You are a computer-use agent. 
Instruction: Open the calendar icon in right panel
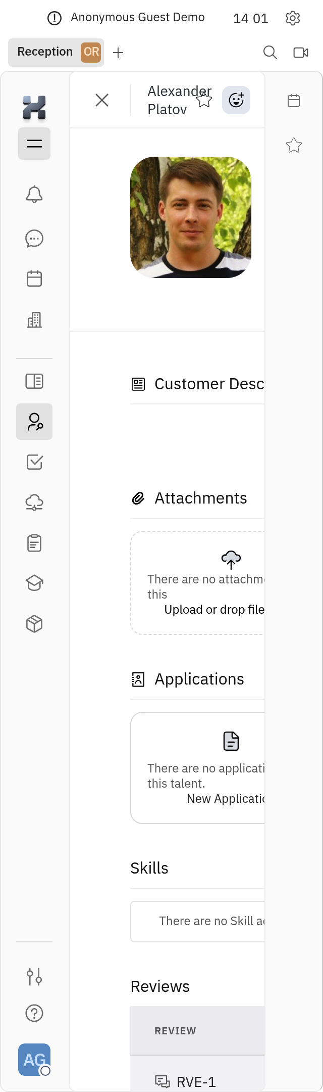point(294,101)
